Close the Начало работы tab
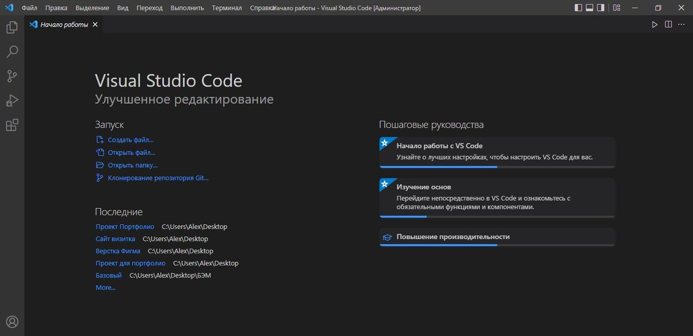 click(95, 25)
